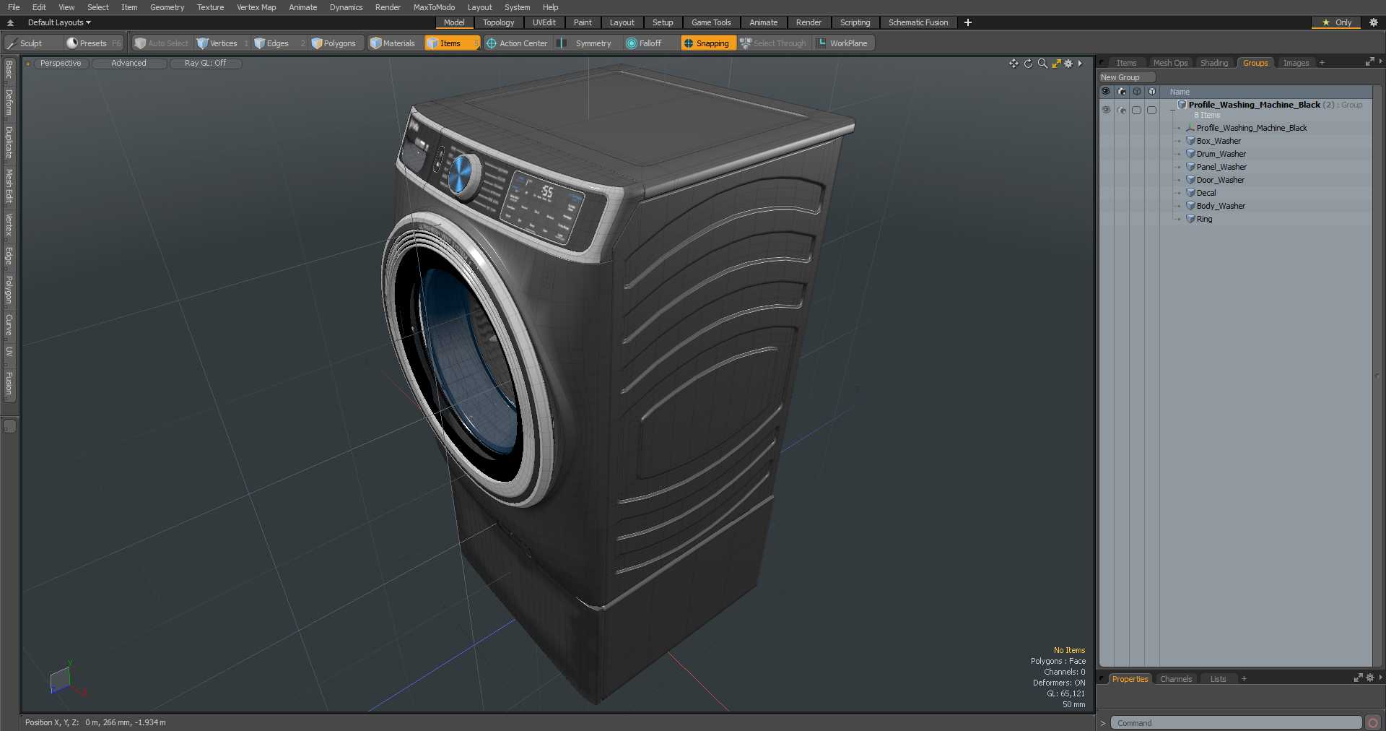Toggle Auto Select
The height and width of the screenshot is (731, 1386).
[x=162, y=43]
